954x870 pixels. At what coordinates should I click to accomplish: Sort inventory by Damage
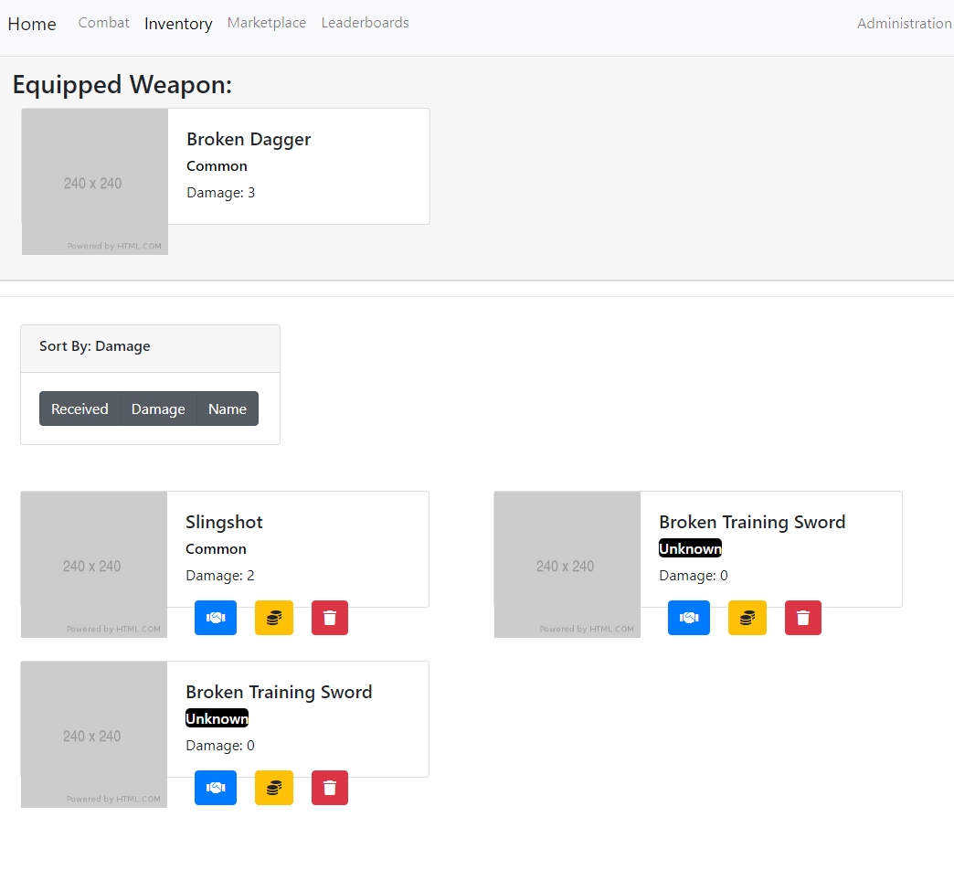(158, 408)
